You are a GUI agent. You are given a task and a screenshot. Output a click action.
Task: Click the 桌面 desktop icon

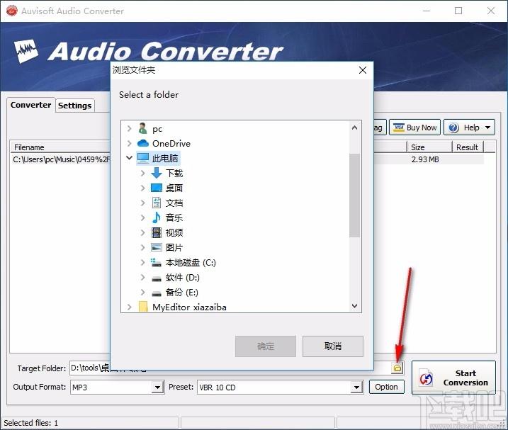click(157, 188)
